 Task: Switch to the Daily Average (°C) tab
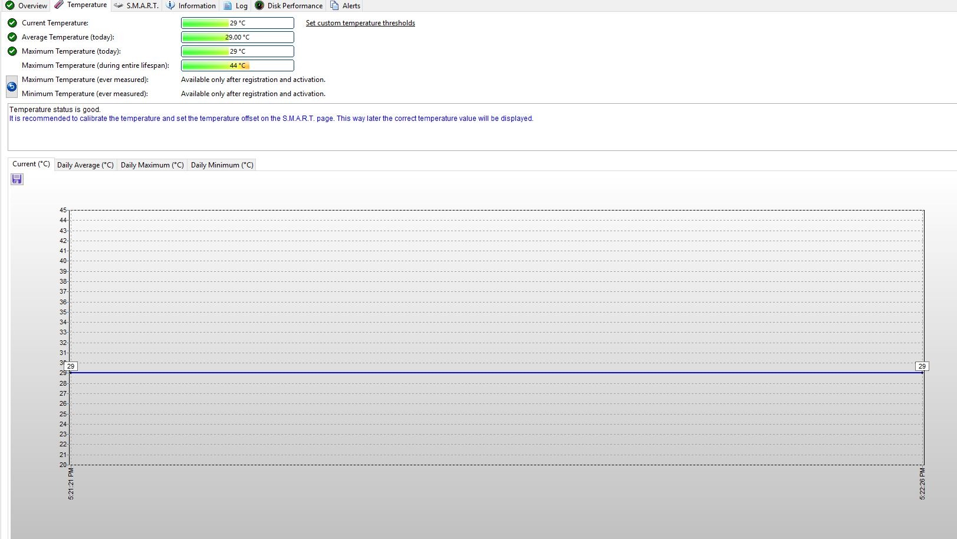pos(85,165)
